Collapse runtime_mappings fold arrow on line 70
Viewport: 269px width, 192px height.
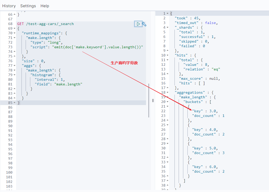(x=14, y=33)
